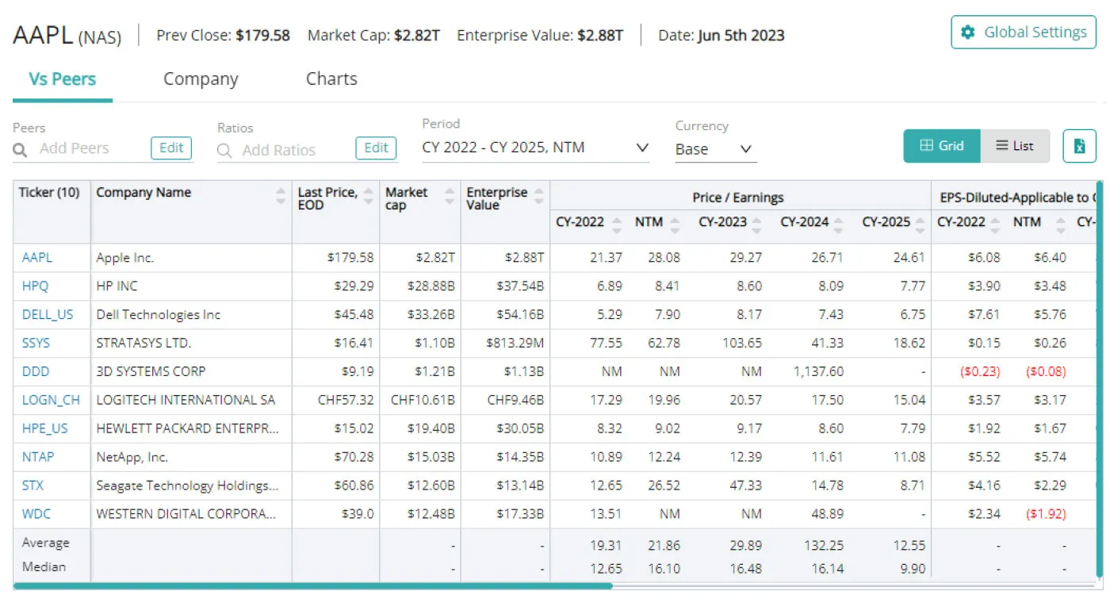This screenshot has height=599, width=1110.
Task: Sort EPS-Diluted CY-2022 column arrows
Action: click(x=996, y=225)
